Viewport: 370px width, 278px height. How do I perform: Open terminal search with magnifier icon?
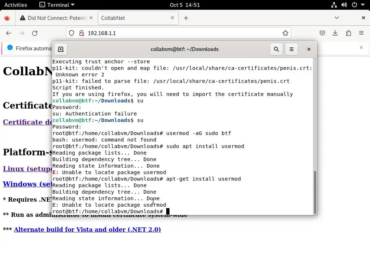point(276,49)
